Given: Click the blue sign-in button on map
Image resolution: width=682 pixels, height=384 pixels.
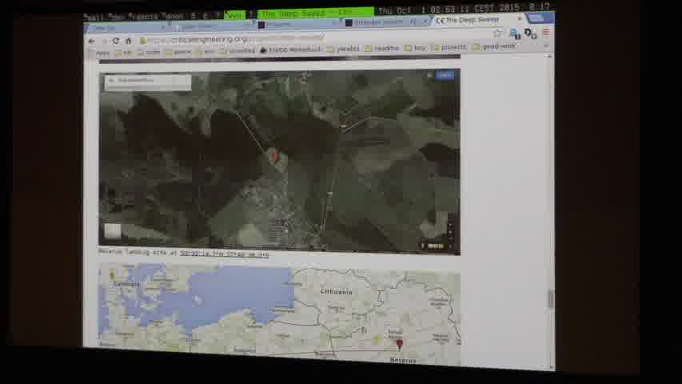Looking at the screenshot, I should (445, 75).
